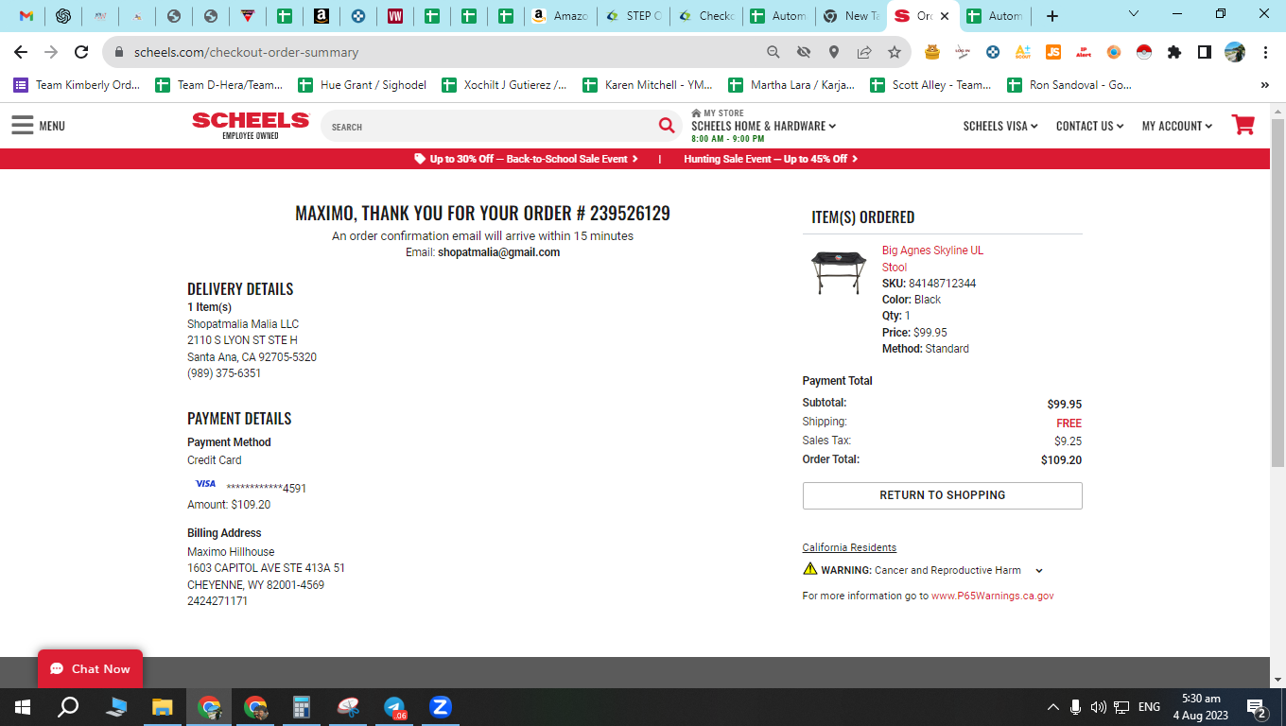Open File Explorer from the taskbar

(163, 707)
